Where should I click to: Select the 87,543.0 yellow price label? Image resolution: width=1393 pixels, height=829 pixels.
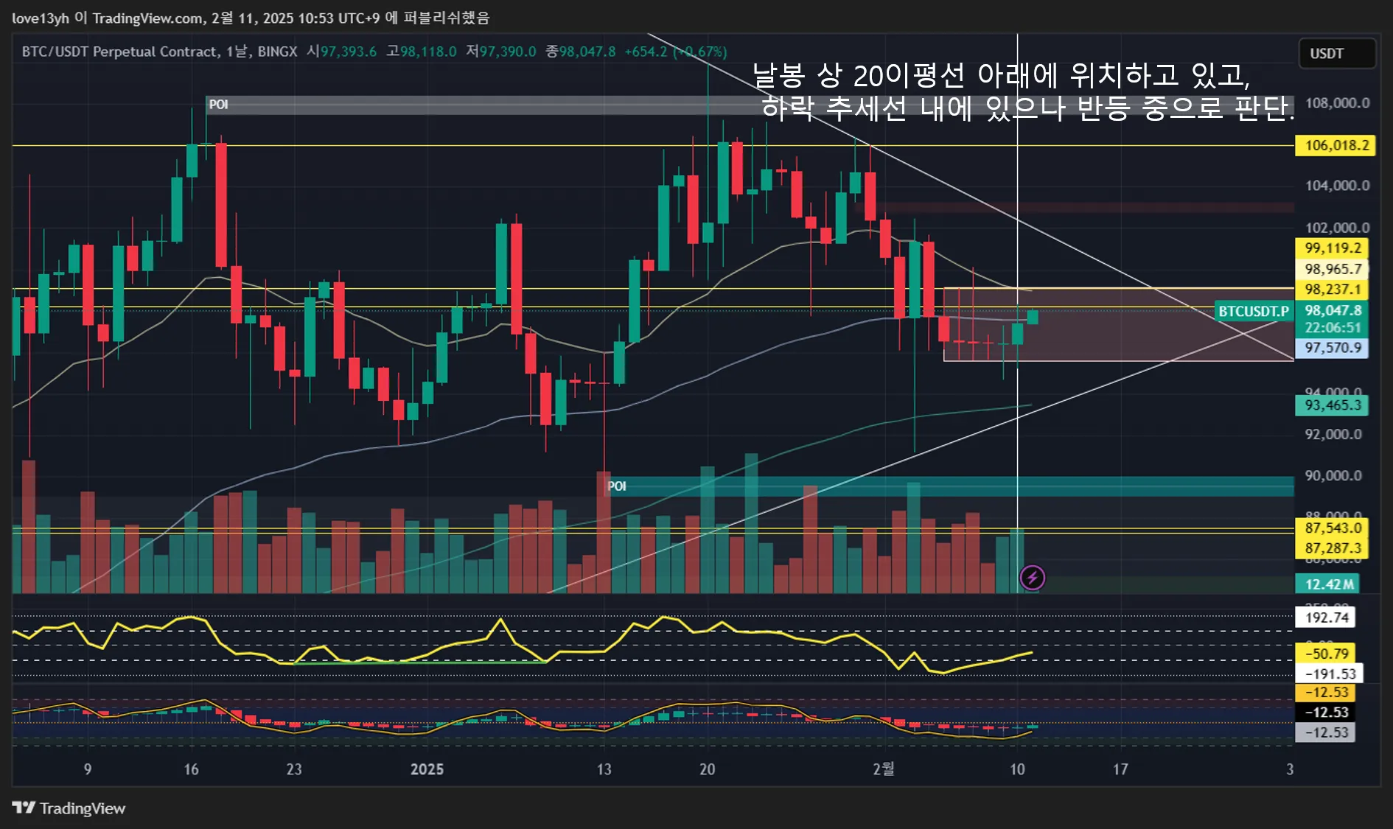coord(1332,528)
